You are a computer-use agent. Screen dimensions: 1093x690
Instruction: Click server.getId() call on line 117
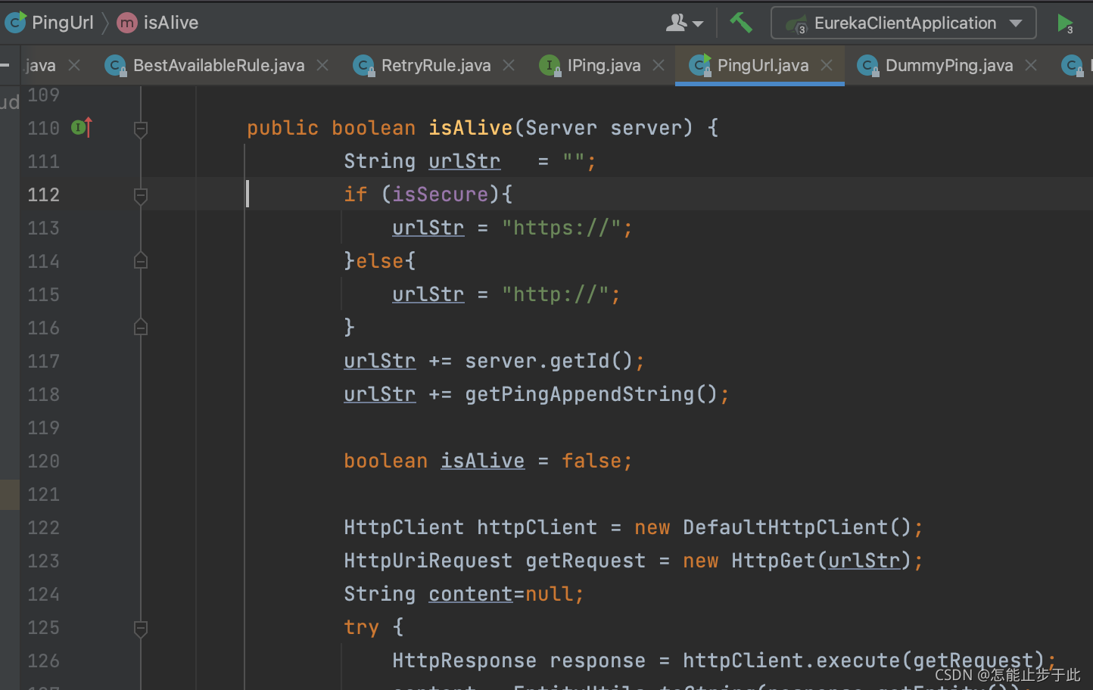tap(549, 361)
